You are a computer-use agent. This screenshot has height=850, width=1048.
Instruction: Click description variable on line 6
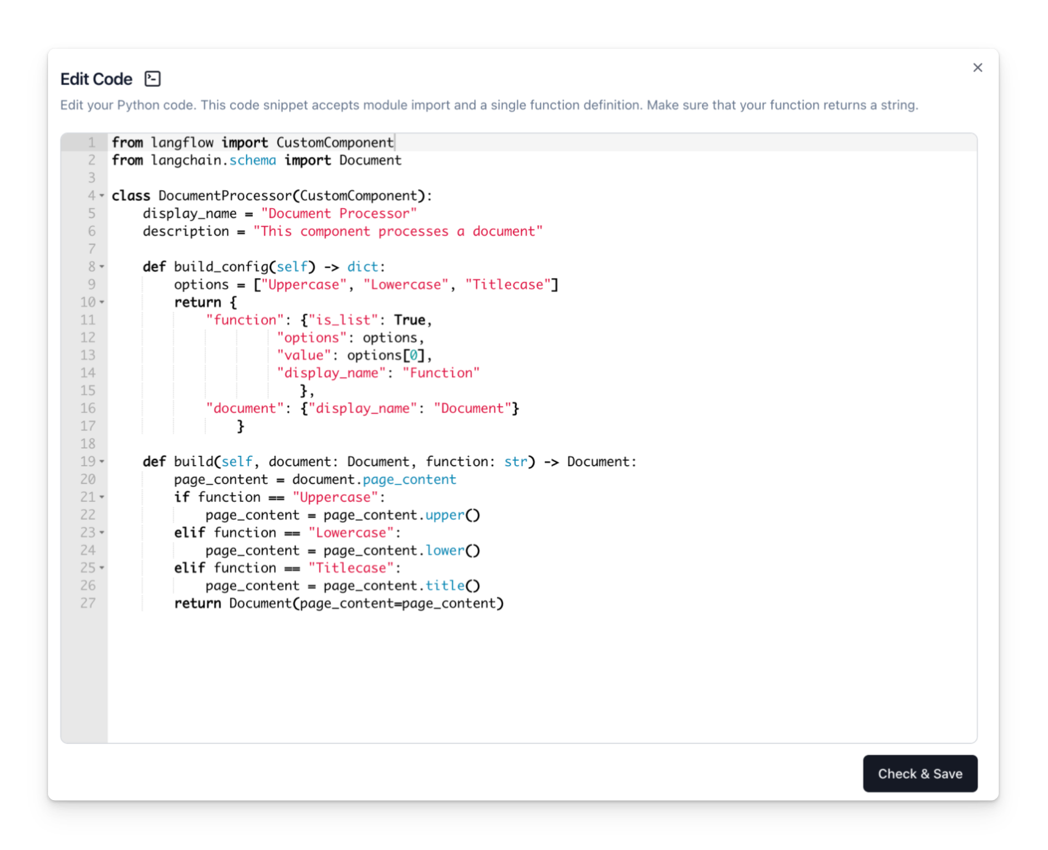186,232
